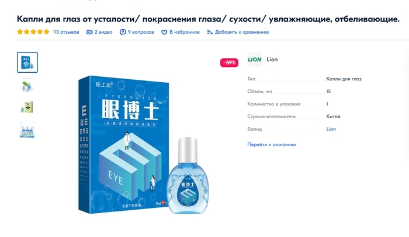409x237 pixels.
Task: Open the 2 видео link
Action: click(x=103, y=32)
